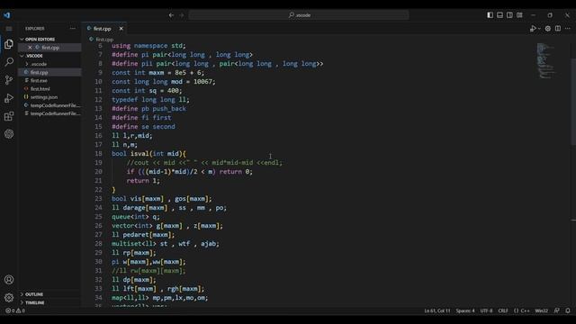Click the VS Code logo in the title bar
The image size is (576, 324).
click(7, 15)
